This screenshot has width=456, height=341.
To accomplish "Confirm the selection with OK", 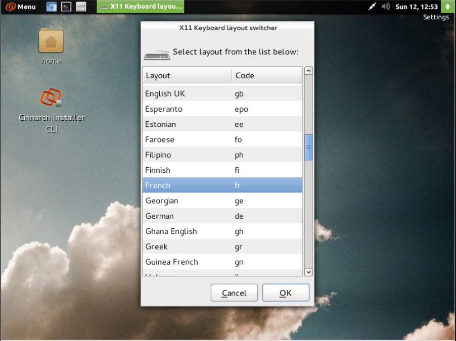I will click(x=285, y=293).
